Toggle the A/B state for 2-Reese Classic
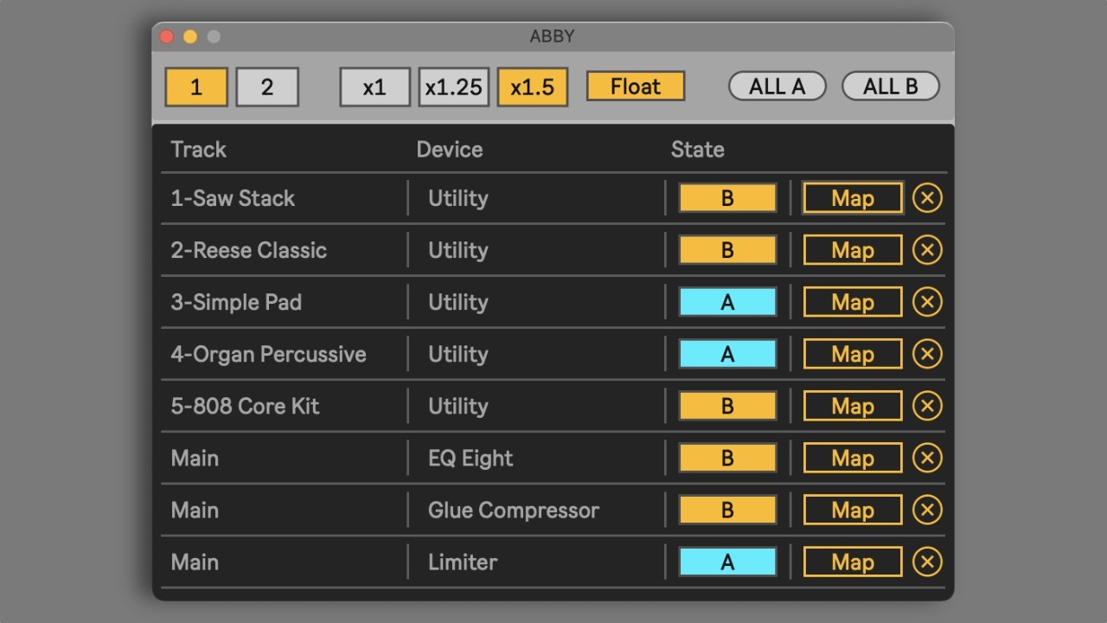Screen dimensions: 1107x623 (727, 250)
